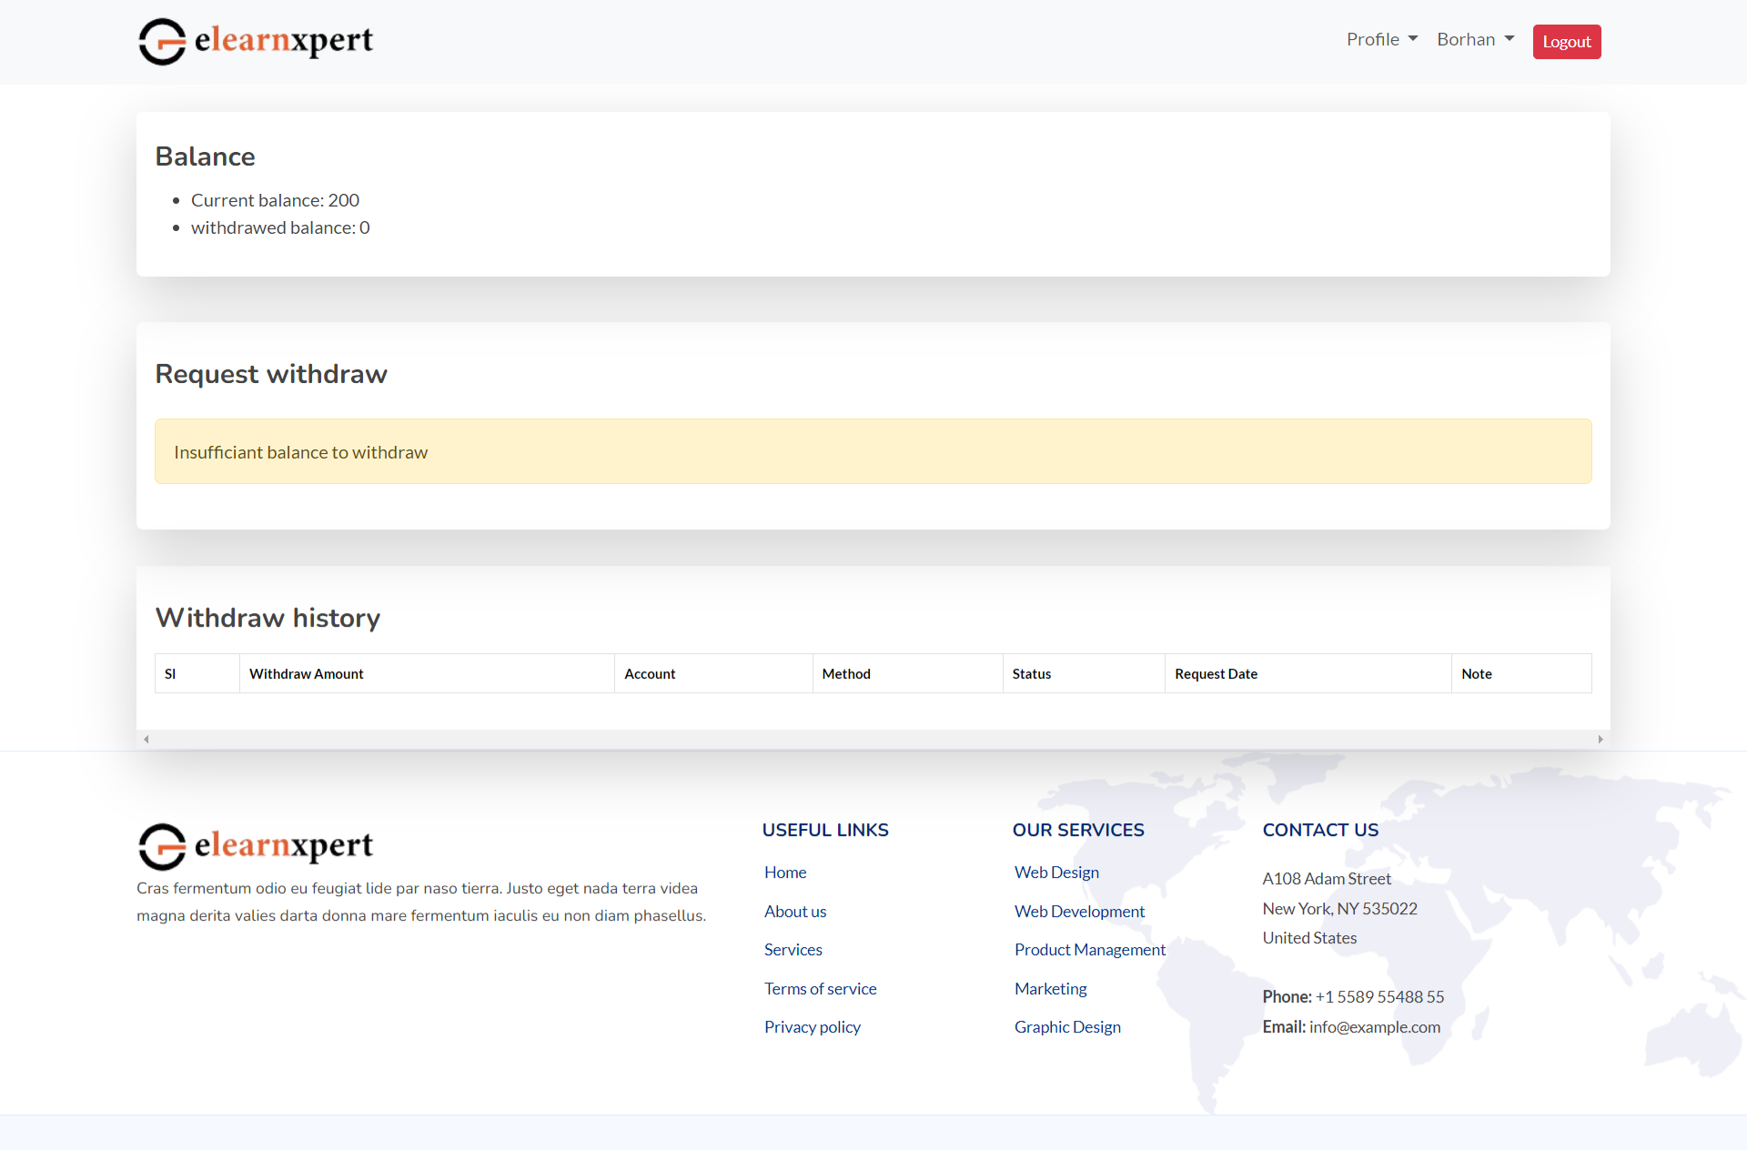Open the Borhan user dropdown

pos(1475,40)
